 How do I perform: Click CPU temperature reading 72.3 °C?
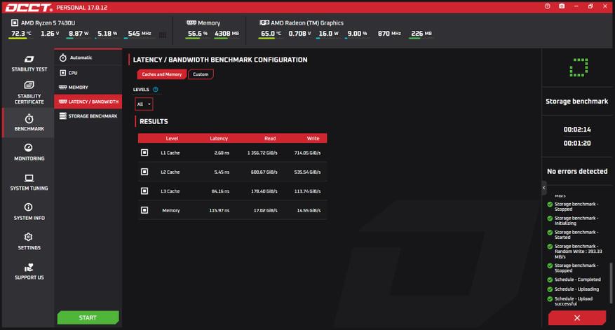coord(21,34)
